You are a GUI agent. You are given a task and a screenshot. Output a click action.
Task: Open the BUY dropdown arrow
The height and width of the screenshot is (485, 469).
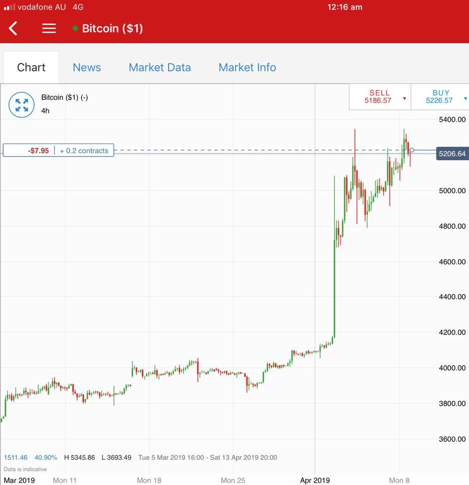pos(465,99)
